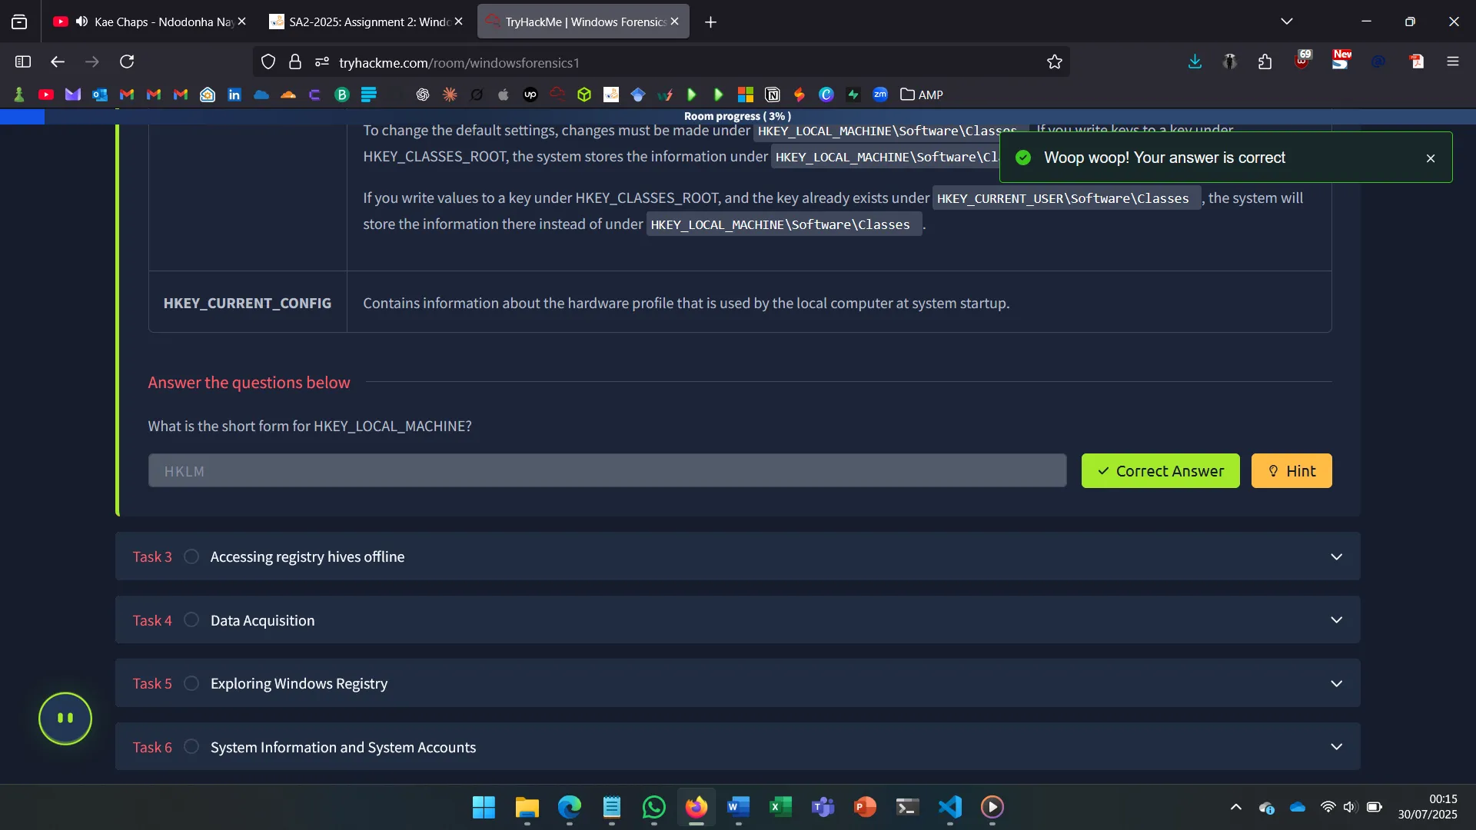
Task: Reload the current page
Action: click(127, 61)
